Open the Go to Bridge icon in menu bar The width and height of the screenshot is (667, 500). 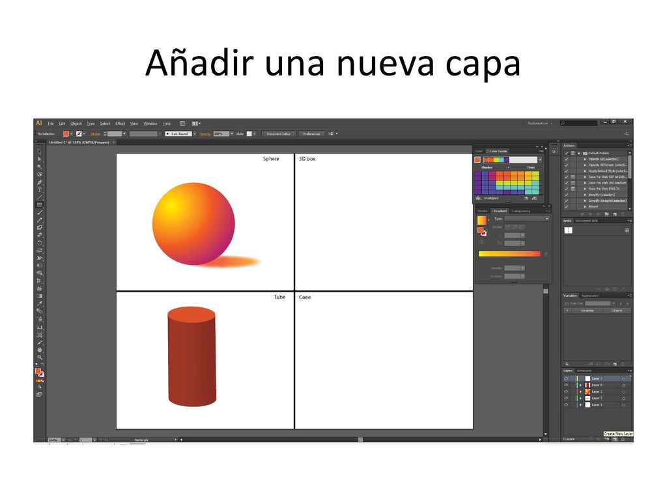[x=182, y=124]
